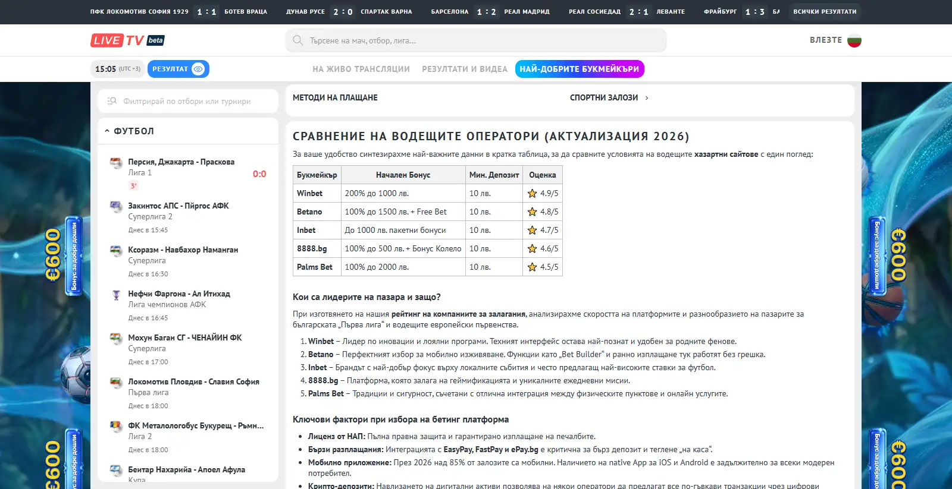
Task: Select the НАЙ-ДОБРИТЕ БУКМЕЙКЪРИ tab
Action: (x=580, y=69)
